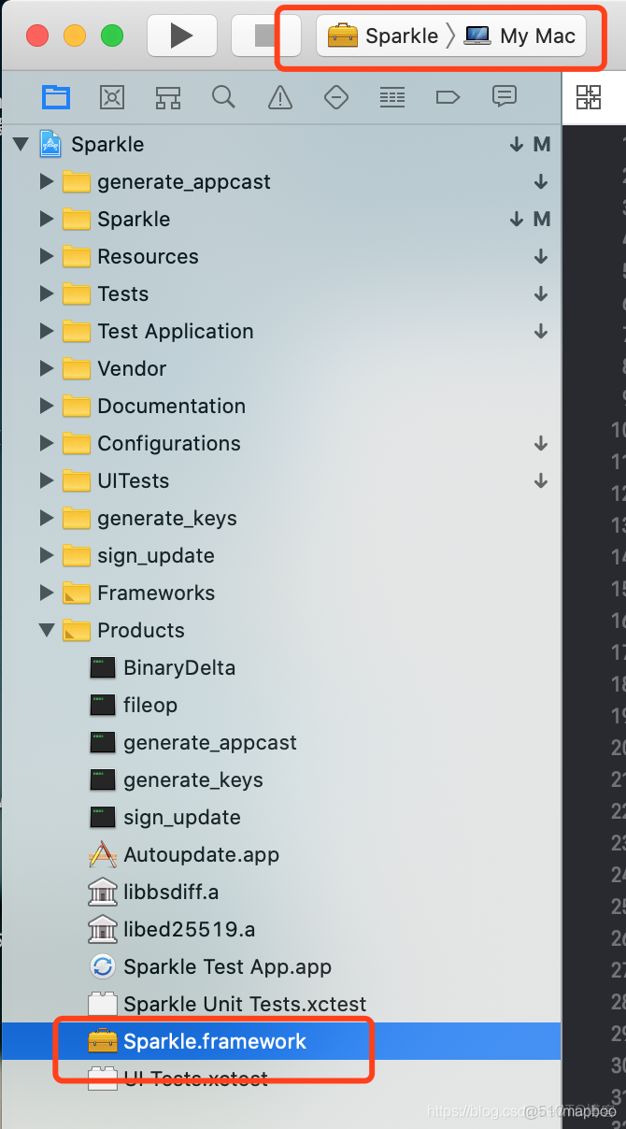Open the Debug navigator
Image resolution: width=626 pixels, height=1129 pixels.
tap(392, 96)
